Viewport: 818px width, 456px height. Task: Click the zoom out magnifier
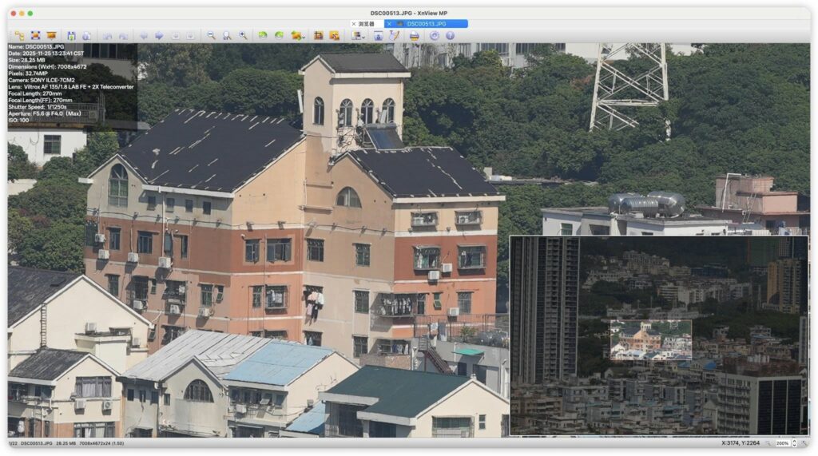(211, 36)
